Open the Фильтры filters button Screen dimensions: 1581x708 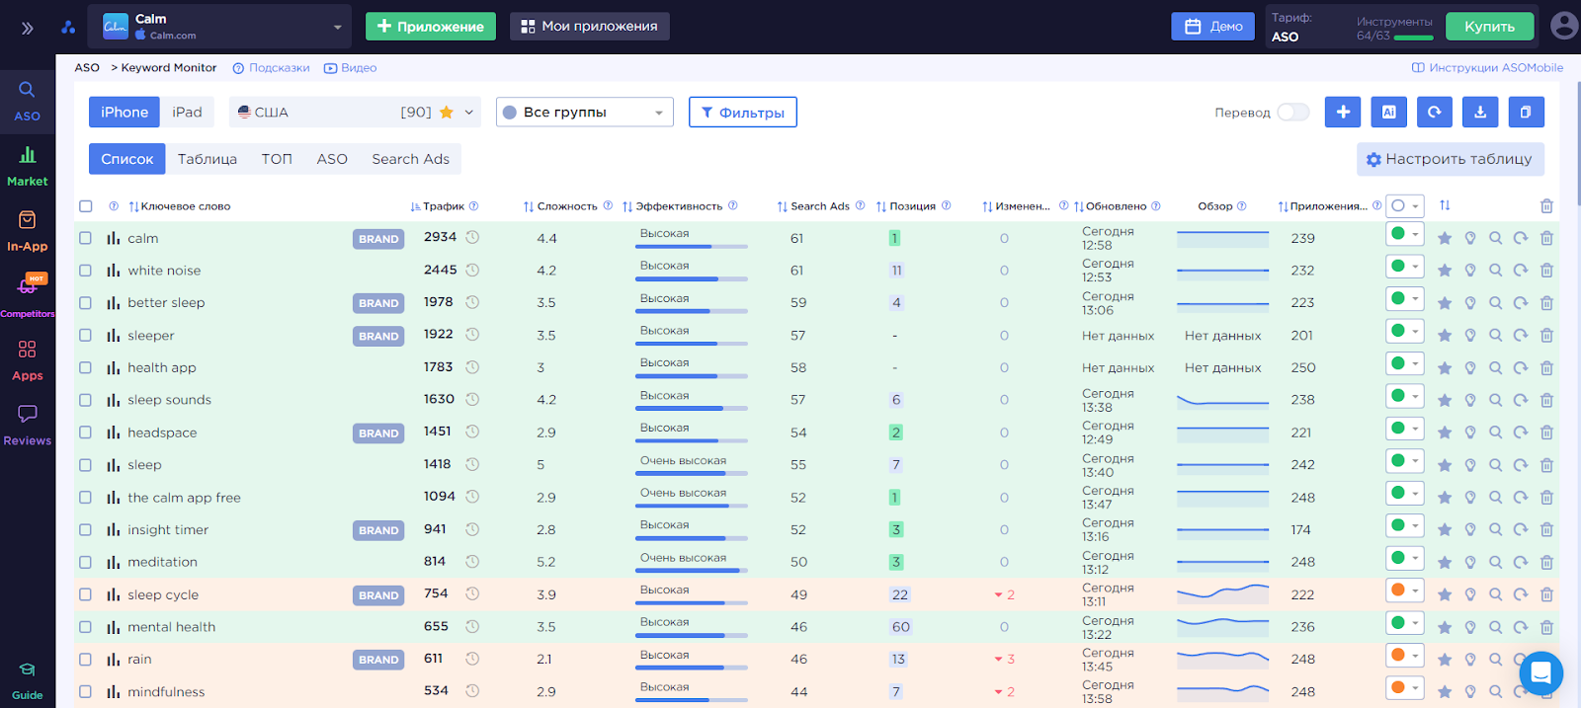(743, 113)
